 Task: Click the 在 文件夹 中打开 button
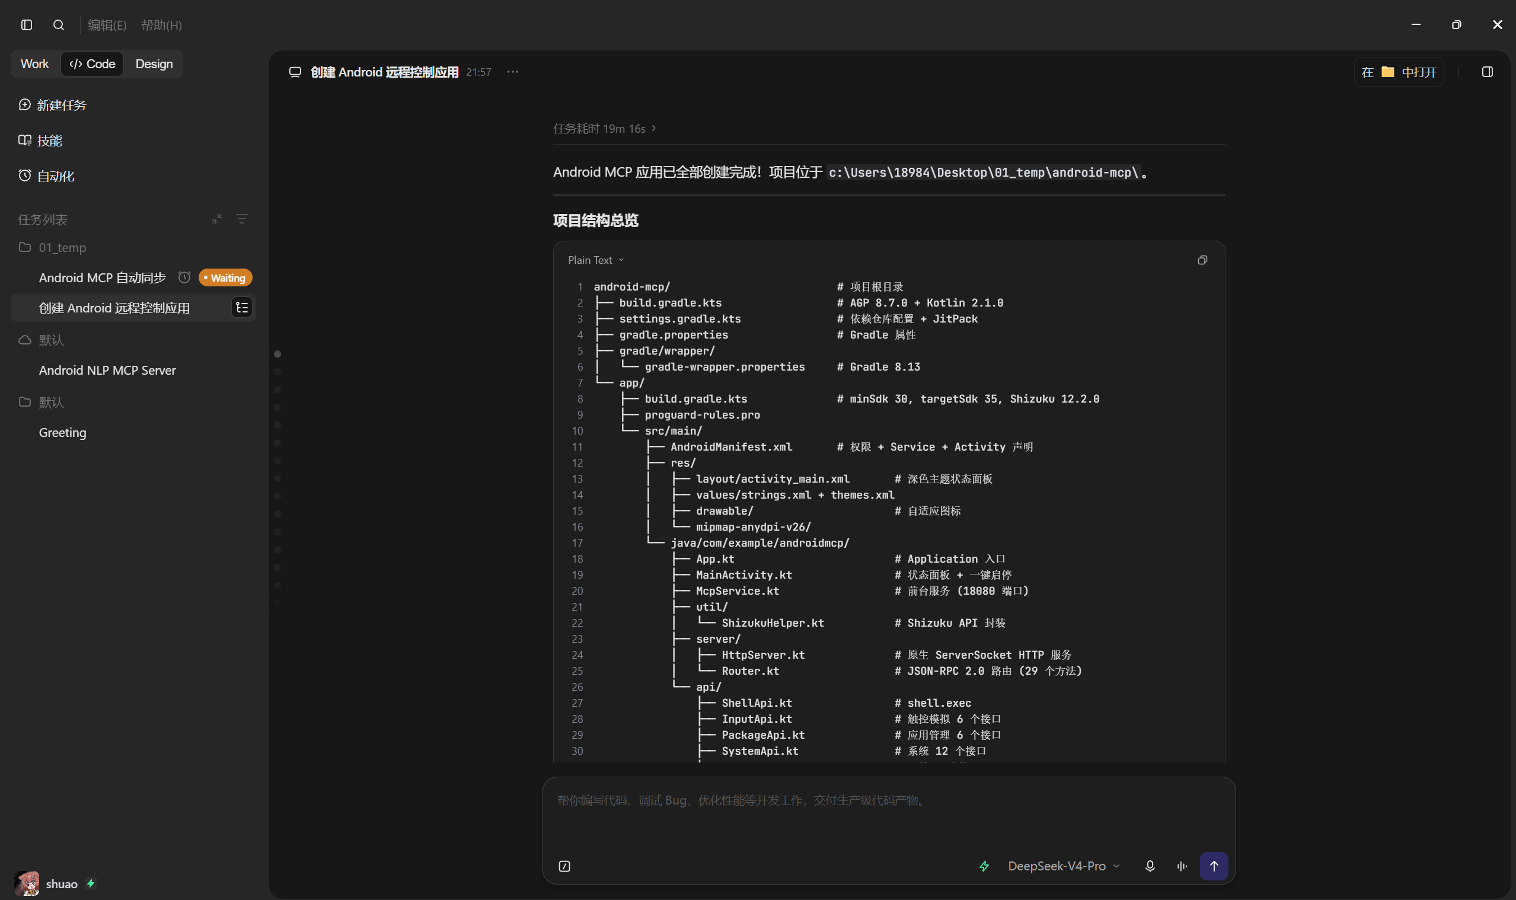1399,72
